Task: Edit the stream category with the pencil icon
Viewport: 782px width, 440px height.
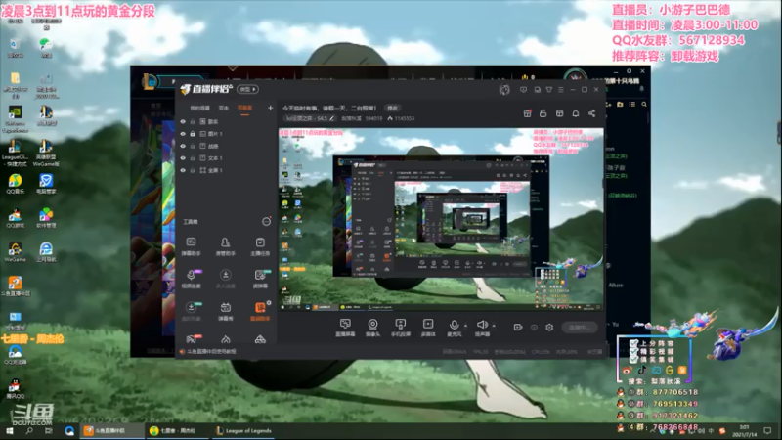Action: click(x=332, y=118)
